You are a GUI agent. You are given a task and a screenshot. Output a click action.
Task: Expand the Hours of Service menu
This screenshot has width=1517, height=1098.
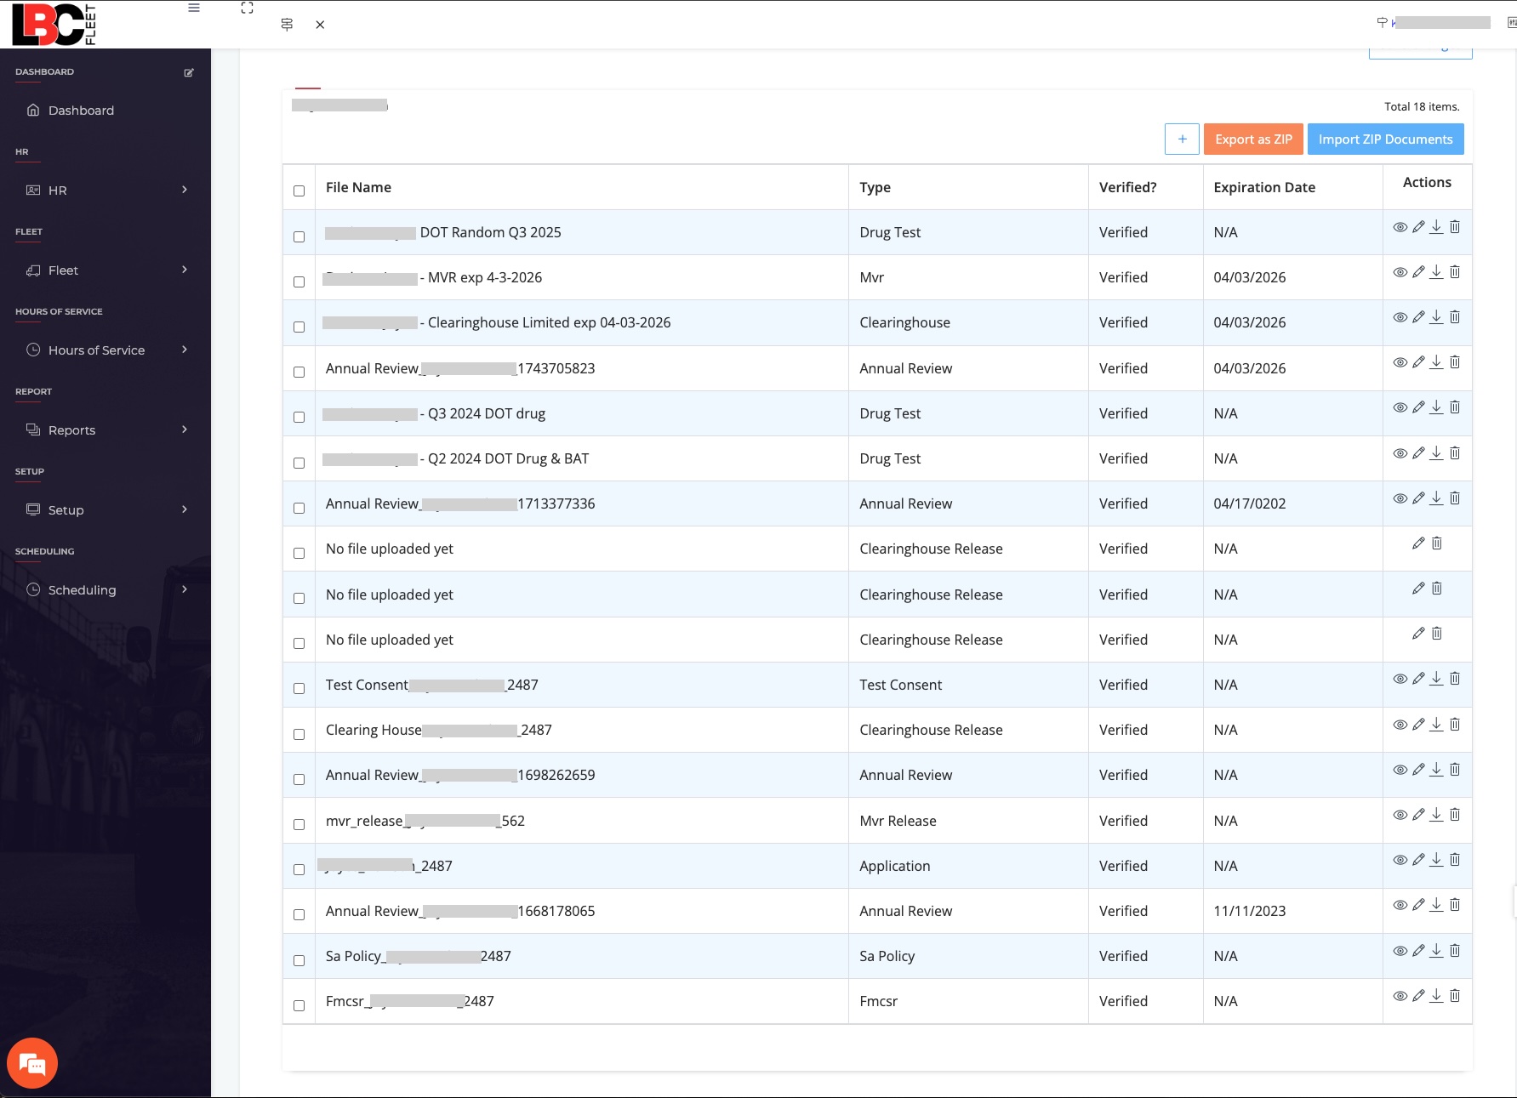106,350
